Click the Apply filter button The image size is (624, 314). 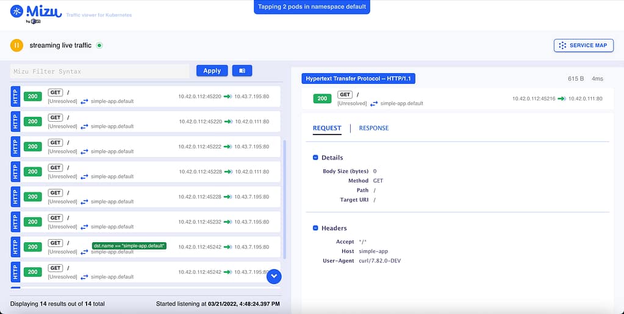pos(212,71)
